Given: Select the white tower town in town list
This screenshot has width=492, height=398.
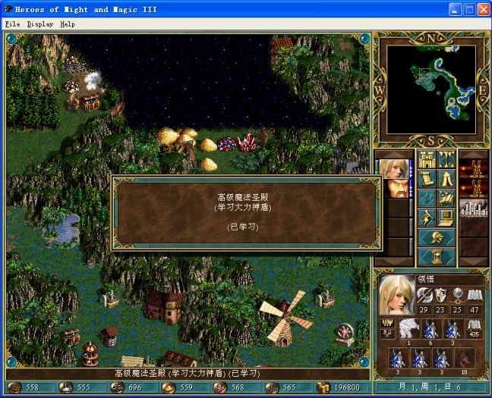Looking at the screenshot, I should coord(473,208).
